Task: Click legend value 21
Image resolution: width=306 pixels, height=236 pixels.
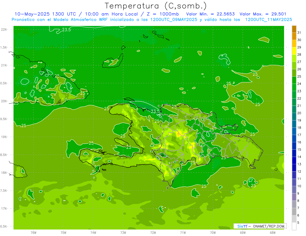Action: pyautogui.click(x=299, y=106)
